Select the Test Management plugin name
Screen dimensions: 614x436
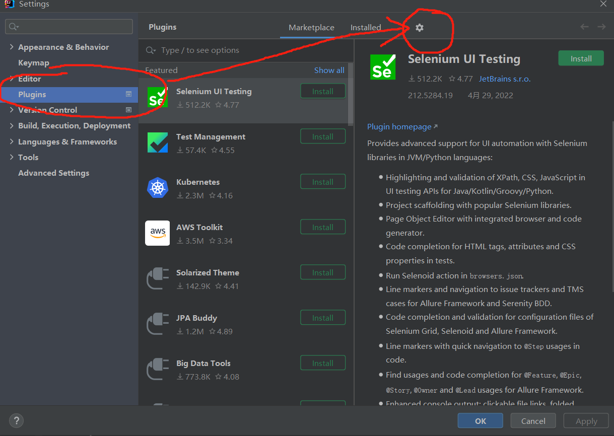pyautogui.click(x=211, y=136)
